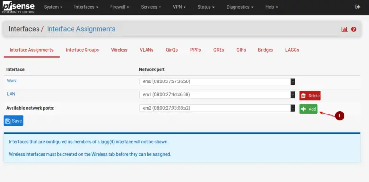Open the Status menu

206,7
